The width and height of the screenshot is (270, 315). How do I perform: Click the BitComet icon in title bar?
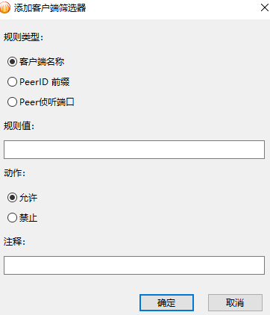pyautogui.click(x=4, y=7)
